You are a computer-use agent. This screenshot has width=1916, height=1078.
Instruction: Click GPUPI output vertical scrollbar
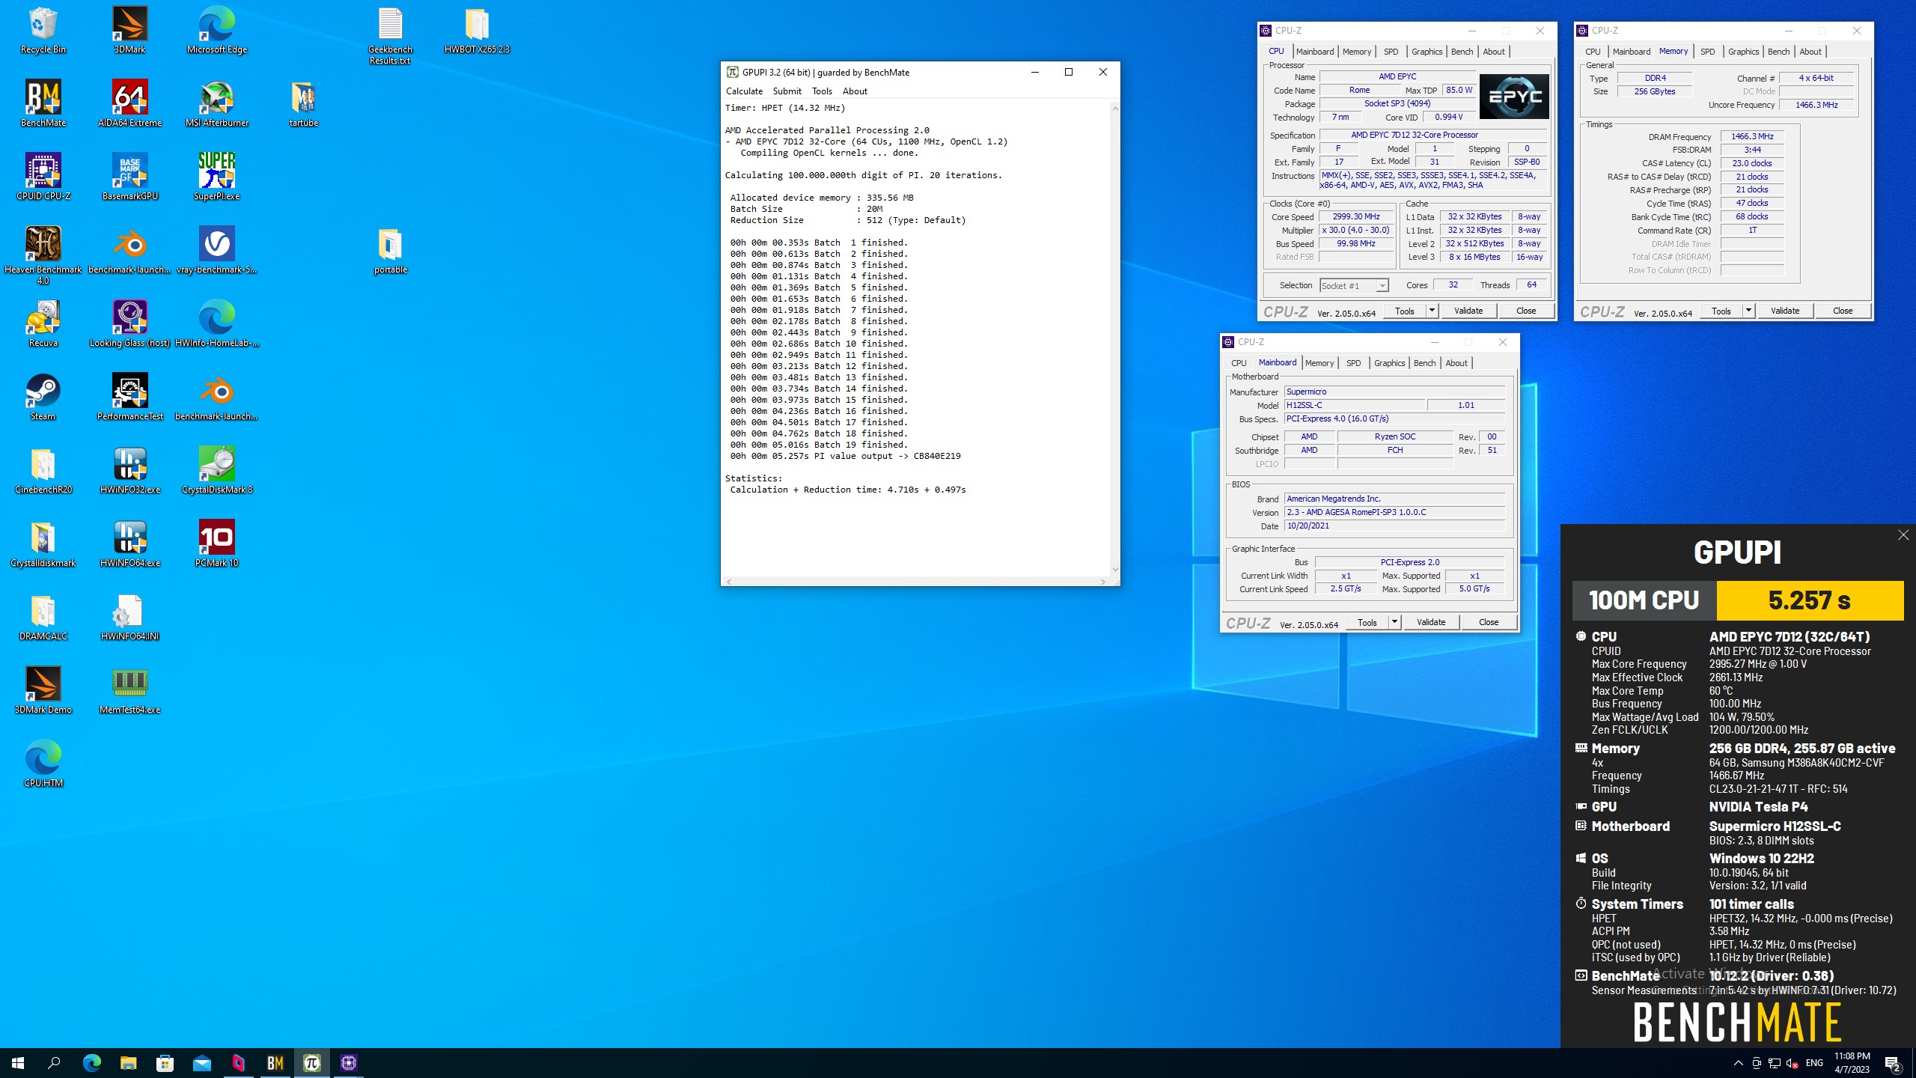pyautogui.click(x=1114, y=339)
